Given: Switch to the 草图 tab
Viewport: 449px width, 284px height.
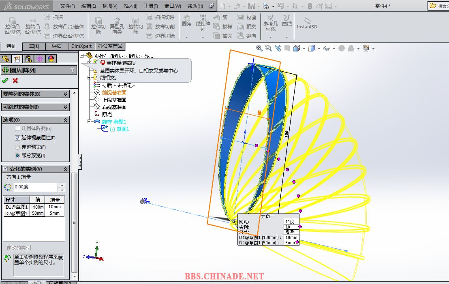Looking at the screenshot, I should (x=34, y=46).
